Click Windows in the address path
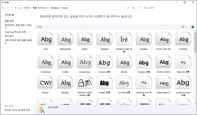The width and height of the screenshot is (197, 115). tap(55, 8)
